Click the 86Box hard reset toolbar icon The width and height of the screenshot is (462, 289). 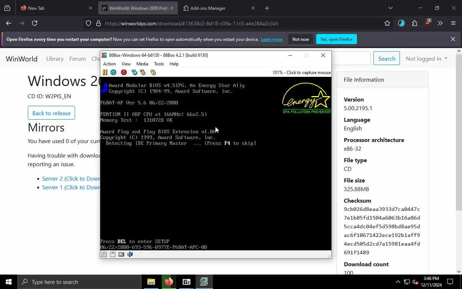tap(113, 72)
